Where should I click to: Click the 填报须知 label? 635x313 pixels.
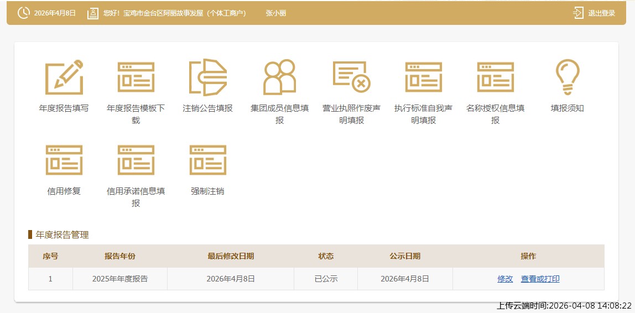click(568, 108)
